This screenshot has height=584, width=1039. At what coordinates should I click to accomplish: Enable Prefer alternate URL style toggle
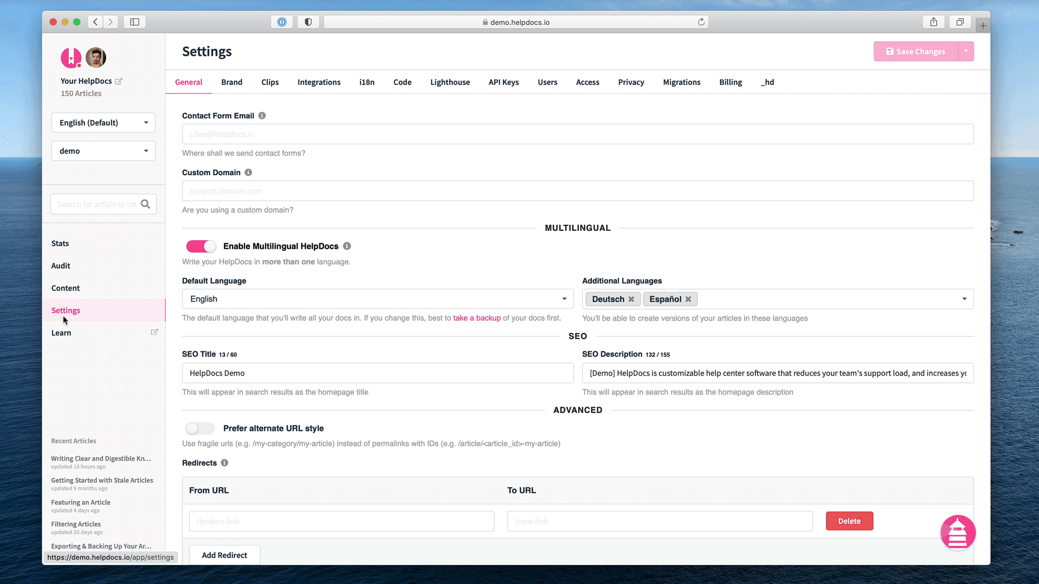click(200, 429)
